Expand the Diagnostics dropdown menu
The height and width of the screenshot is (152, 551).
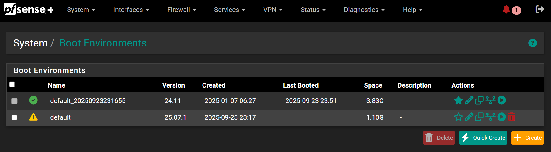[364, 10]
